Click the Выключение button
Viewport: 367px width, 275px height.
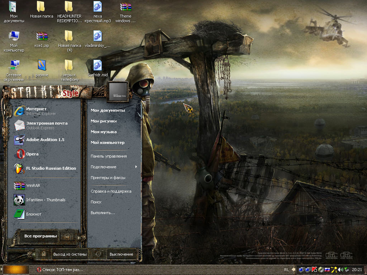(x=121, y=254)
